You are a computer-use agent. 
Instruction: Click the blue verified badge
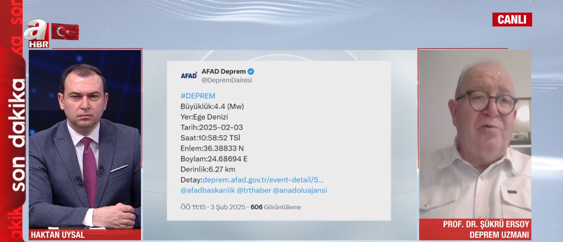[x=251, y=71]
